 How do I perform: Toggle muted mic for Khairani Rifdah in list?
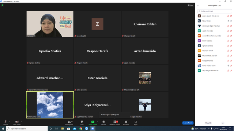click(228, 51)
